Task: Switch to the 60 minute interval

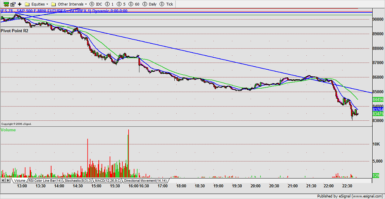Action: click(x=134, y=4)
